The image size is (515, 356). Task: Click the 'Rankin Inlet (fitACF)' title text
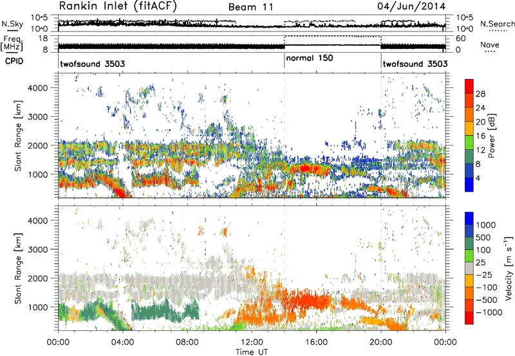[x=118, y=6]
